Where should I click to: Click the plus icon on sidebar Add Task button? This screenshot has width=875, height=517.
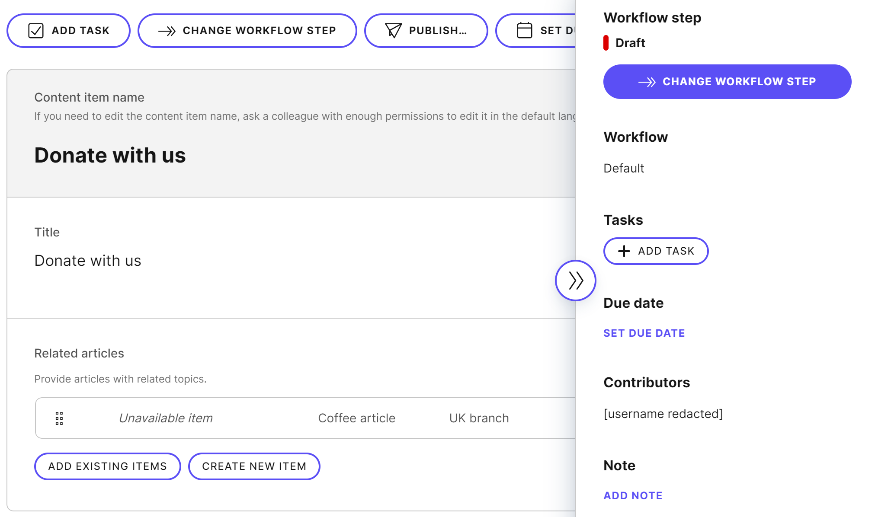pyautogui.click(x=623, y=251)
